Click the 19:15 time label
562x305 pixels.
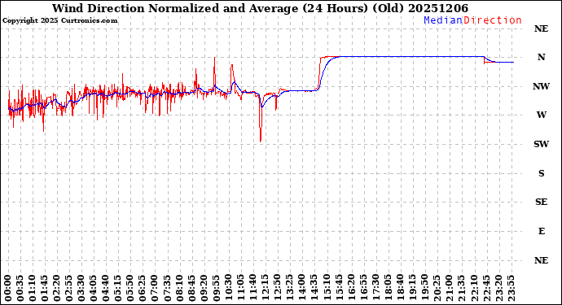tap(412, 288)
